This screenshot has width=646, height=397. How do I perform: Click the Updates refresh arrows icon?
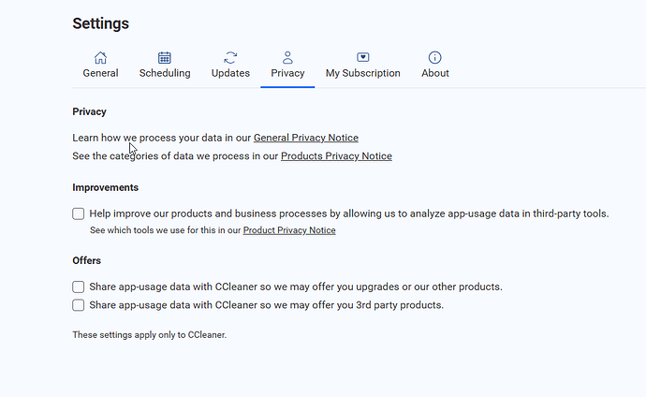[x=230, y=58]
